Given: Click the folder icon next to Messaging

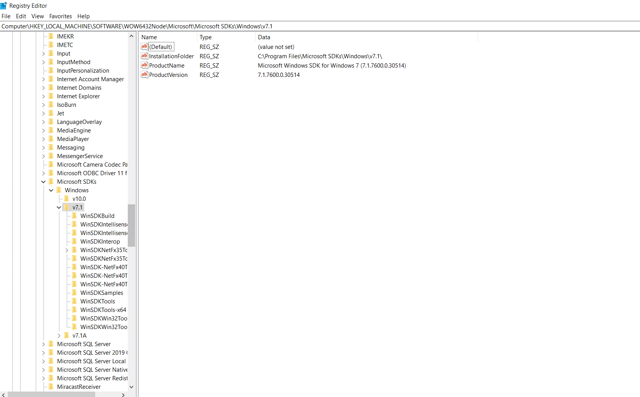Looking at the screenshot, I should tap(51, 147).
